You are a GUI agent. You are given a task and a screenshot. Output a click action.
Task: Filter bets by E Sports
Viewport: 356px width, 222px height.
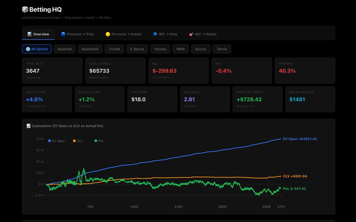137,49
